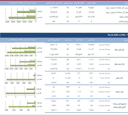
Task: Click the 'هفته جاری' header in the top table
Action: click(91, 3)
